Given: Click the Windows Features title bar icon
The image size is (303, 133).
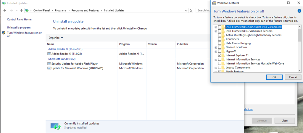Looking at the screenshot, I should tap(214, 3).
